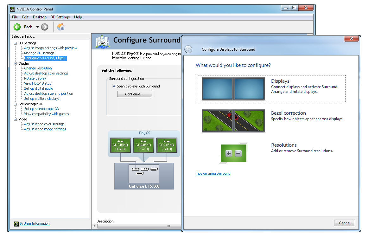Collapse the Video tree node

[x=16, y=119]
